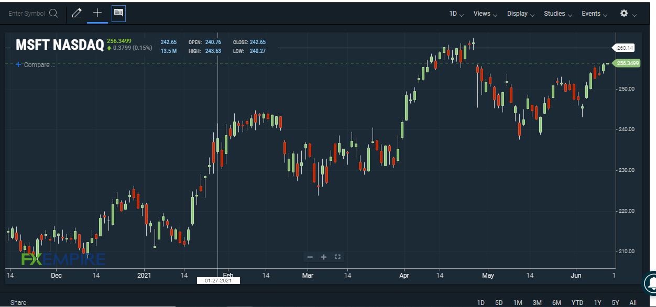Click the 230.00 price axis label
656x307 pixels.
(x=626, y=170)
